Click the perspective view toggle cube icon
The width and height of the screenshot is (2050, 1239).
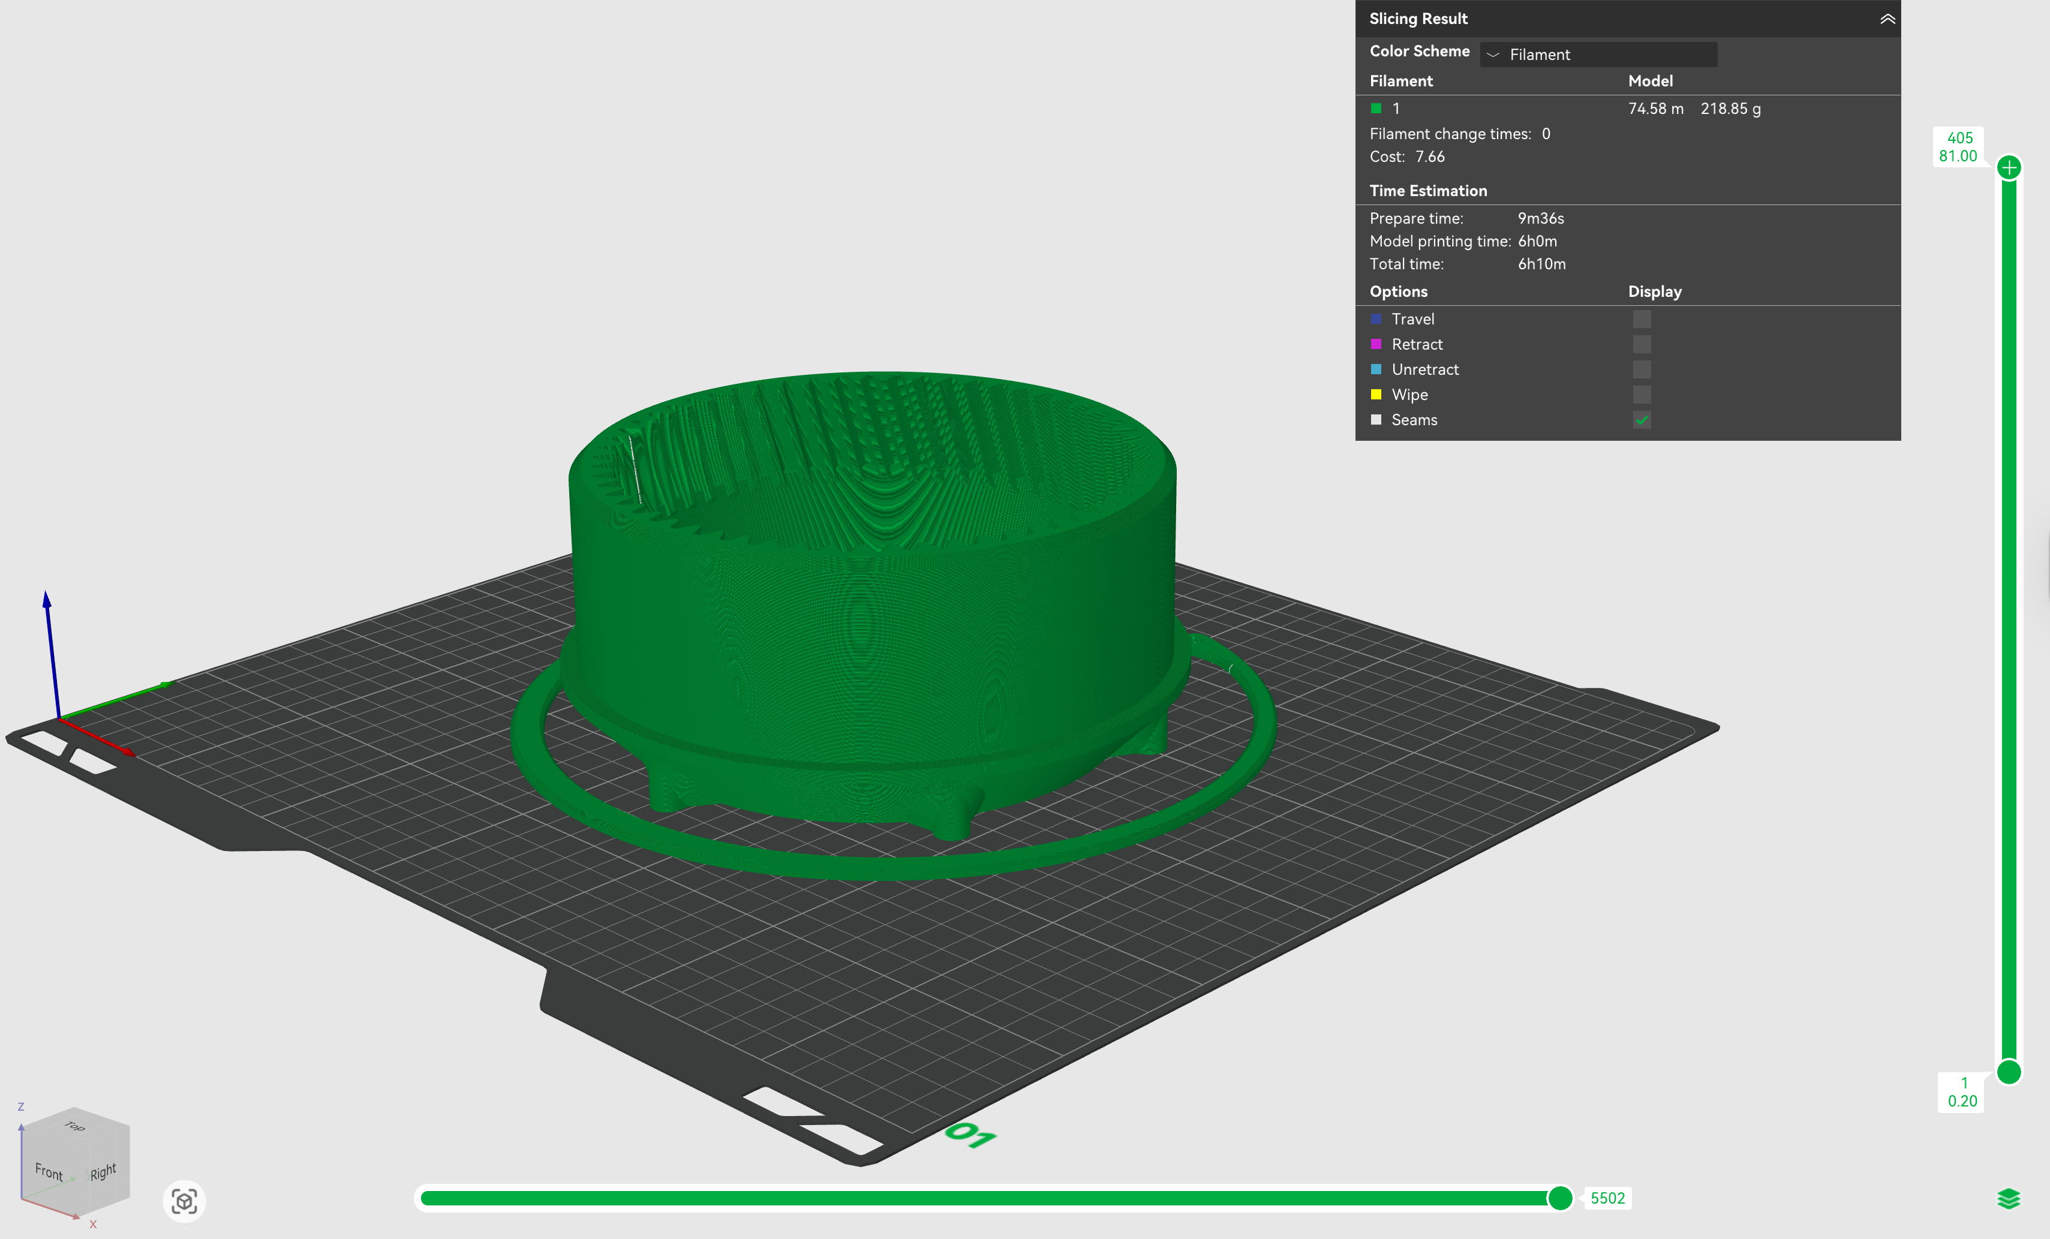coord(184,1201)
